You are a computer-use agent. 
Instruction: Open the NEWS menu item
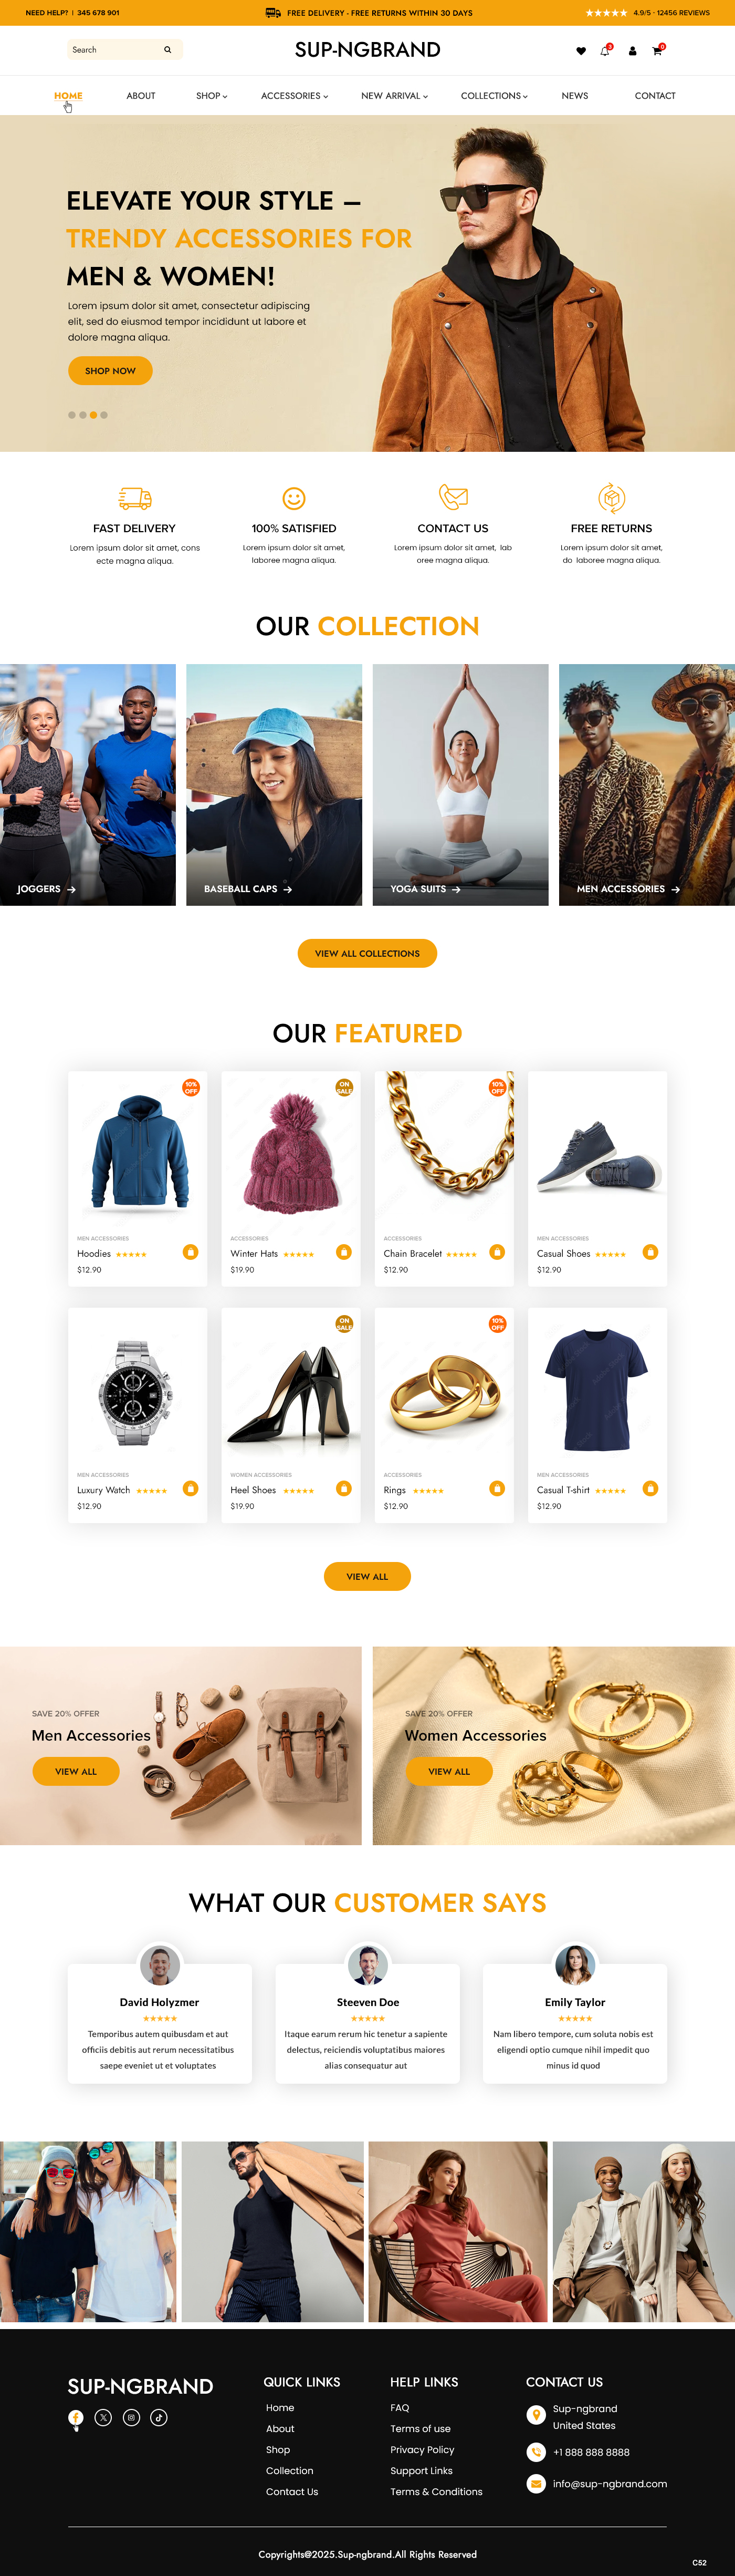[574, 96]
